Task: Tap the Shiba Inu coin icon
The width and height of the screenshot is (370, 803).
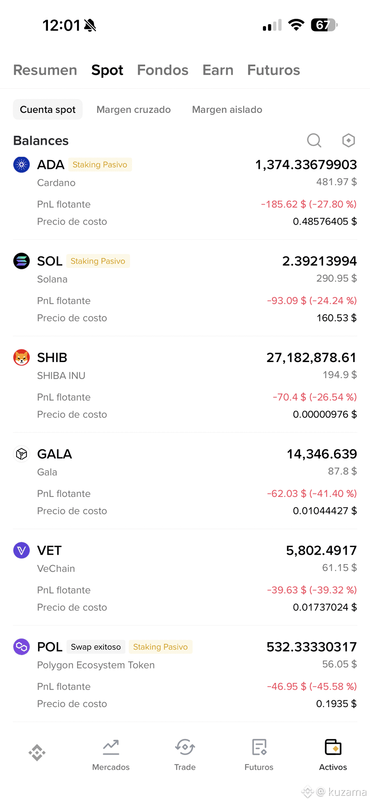Action: coord(22,358)
